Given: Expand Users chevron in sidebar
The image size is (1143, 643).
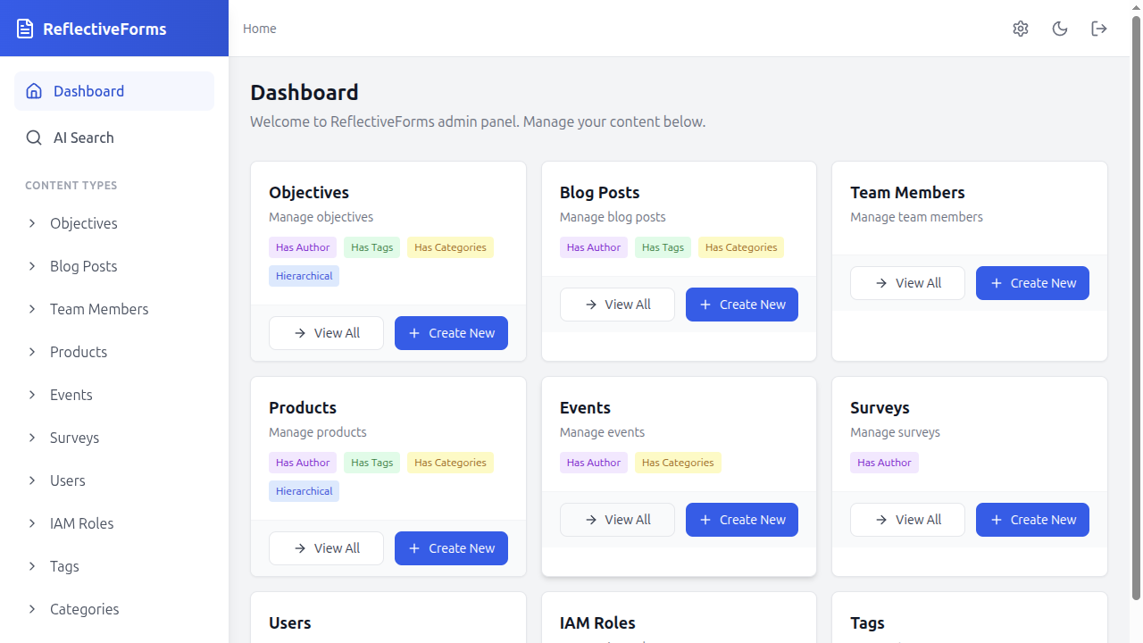Looking at the screenshot, I should [x=32, y=480].
